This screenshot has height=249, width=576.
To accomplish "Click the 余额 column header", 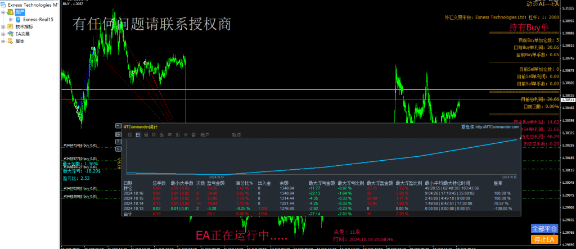I will [x=284, y=183].
